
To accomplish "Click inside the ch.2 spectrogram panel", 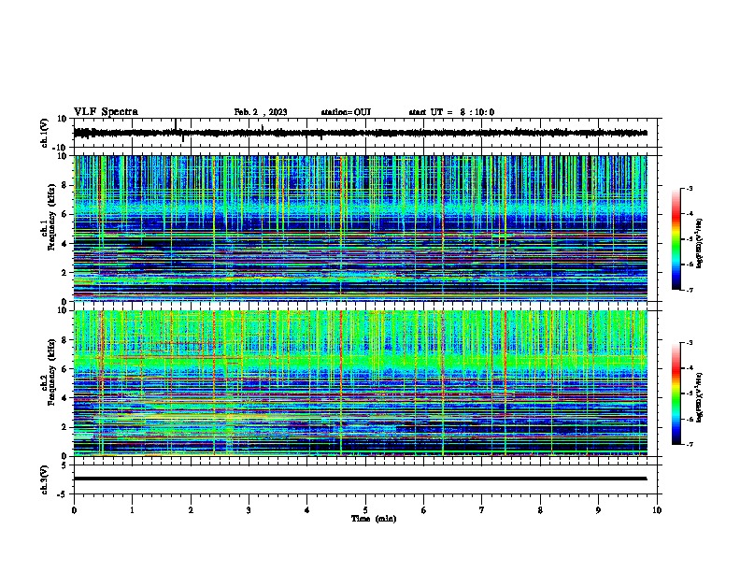I will pos(360,383).
